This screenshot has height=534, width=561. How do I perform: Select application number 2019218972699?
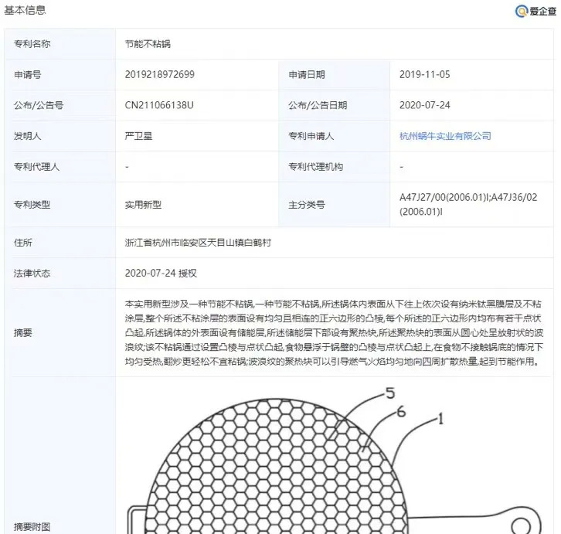160,74
